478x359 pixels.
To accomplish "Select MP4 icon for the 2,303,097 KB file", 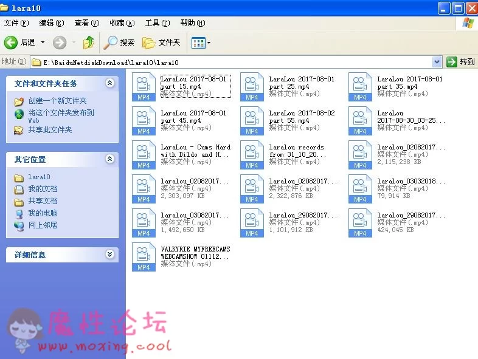I will point(144,189).
